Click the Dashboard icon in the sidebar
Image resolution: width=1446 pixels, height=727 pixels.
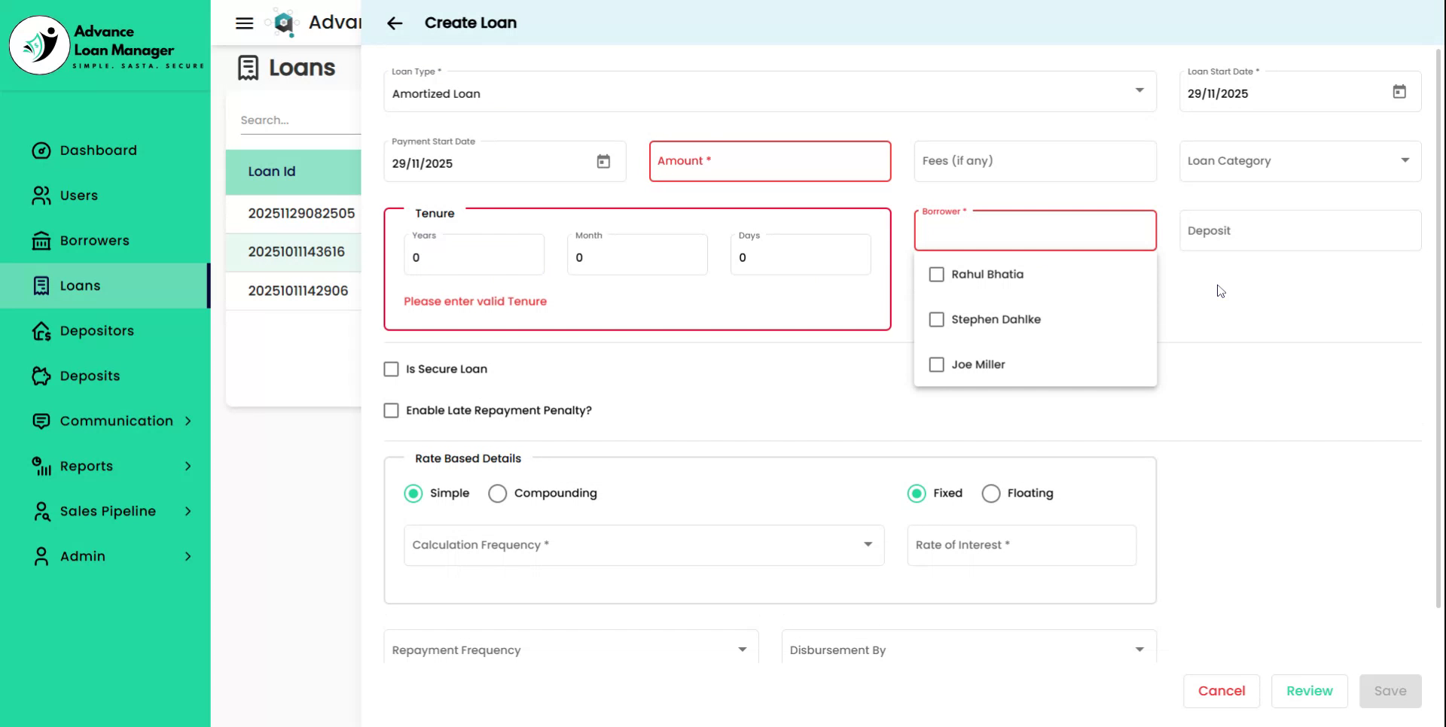(41, 151)
